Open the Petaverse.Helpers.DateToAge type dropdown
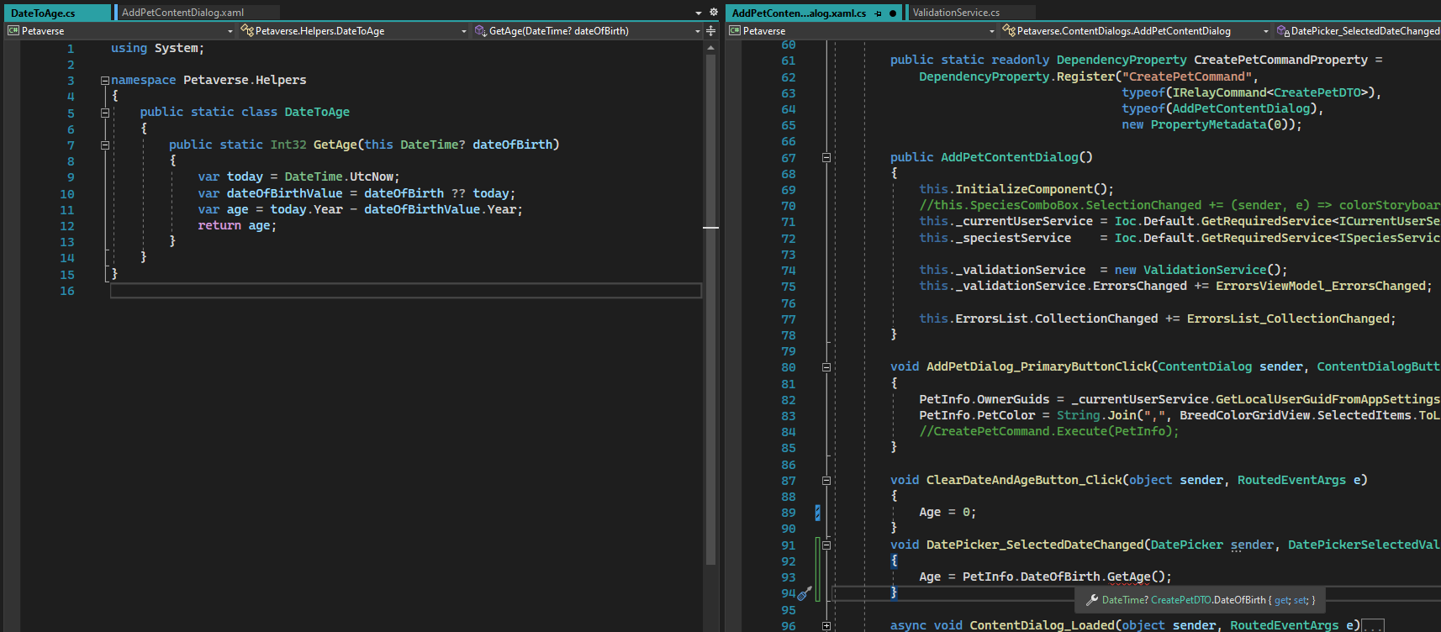Image resolution: width=1441 pixels, height=632 pixels. tap(463, 31)
